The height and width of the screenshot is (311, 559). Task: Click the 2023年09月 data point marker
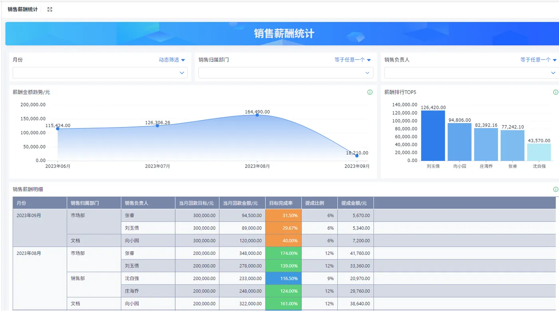click(357, 156)
